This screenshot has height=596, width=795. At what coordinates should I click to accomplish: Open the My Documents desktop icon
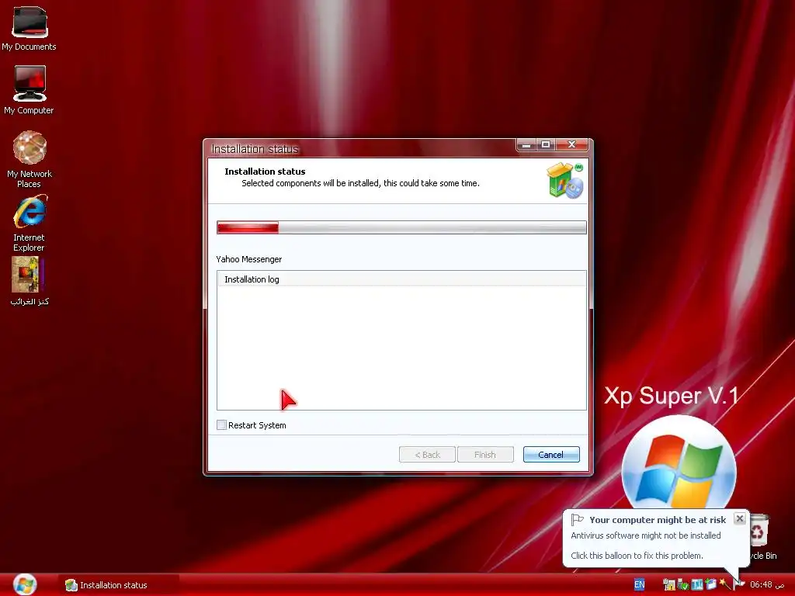click(29, 28)
